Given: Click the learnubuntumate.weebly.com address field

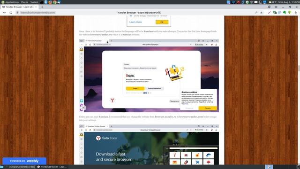Looking at the screenshot, I should pos(37,13).
